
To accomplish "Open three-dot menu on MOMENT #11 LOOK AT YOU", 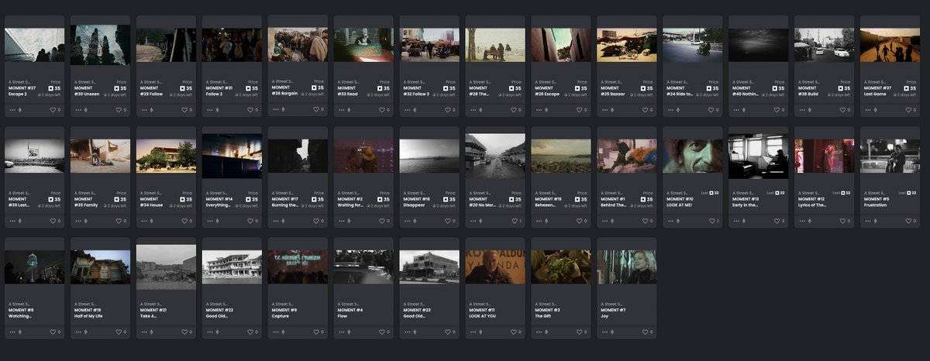I will 473,332.
